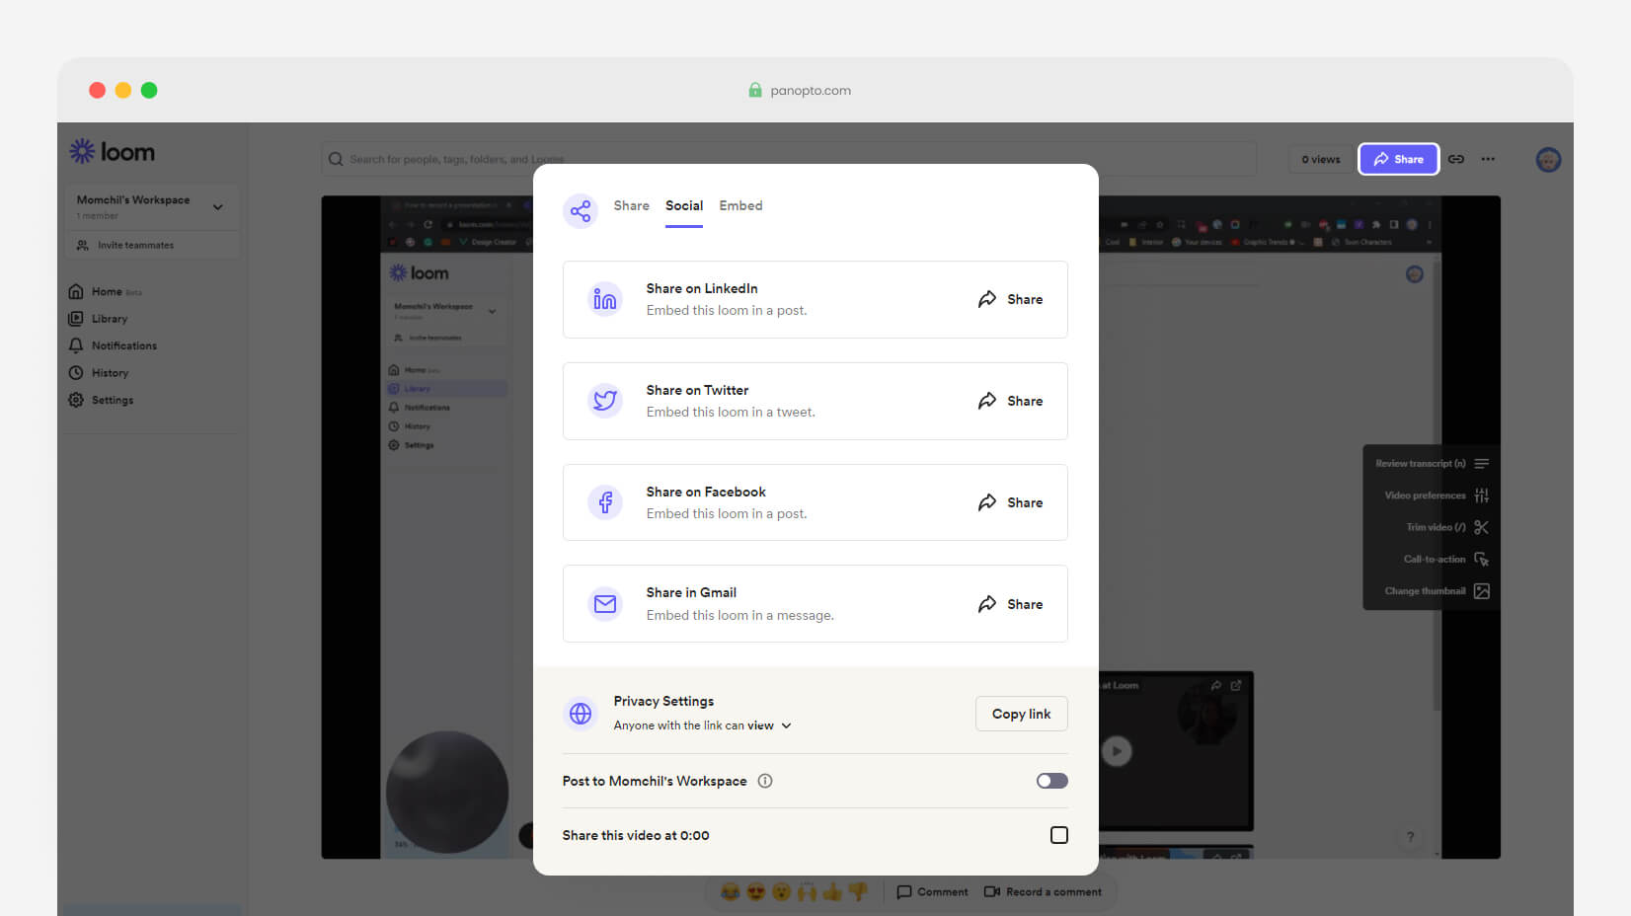Click Review transcript option
Image resolution: width=1631 pixels, height=916 pixels.
[x=1432, y=463]
